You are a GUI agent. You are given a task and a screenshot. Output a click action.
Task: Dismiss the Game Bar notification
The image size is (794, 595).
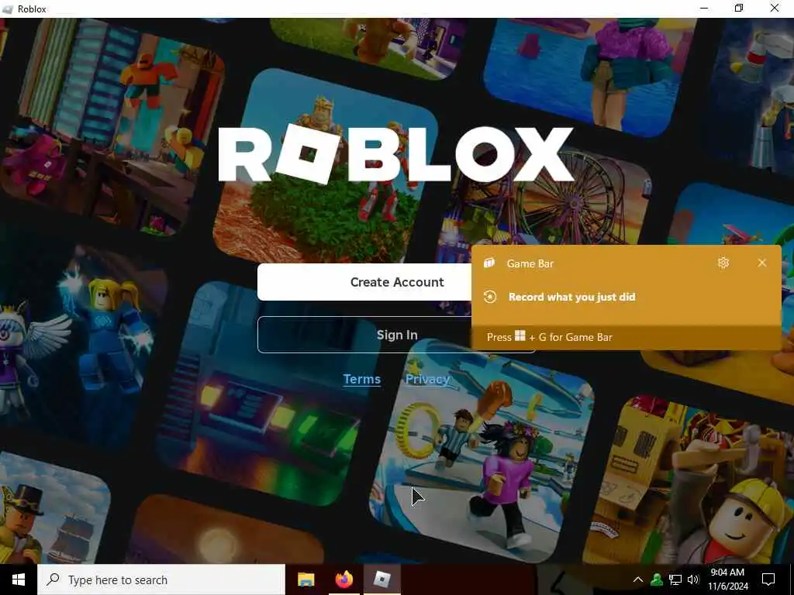(762, 263)
